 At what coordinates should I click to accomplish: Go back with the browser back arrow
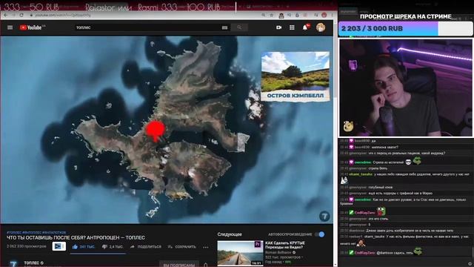6,15
